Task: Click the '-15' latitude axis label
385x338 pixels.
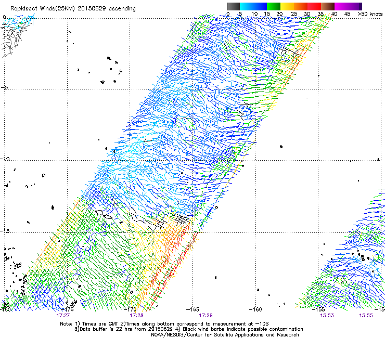Action: click(x=5, y=231)
